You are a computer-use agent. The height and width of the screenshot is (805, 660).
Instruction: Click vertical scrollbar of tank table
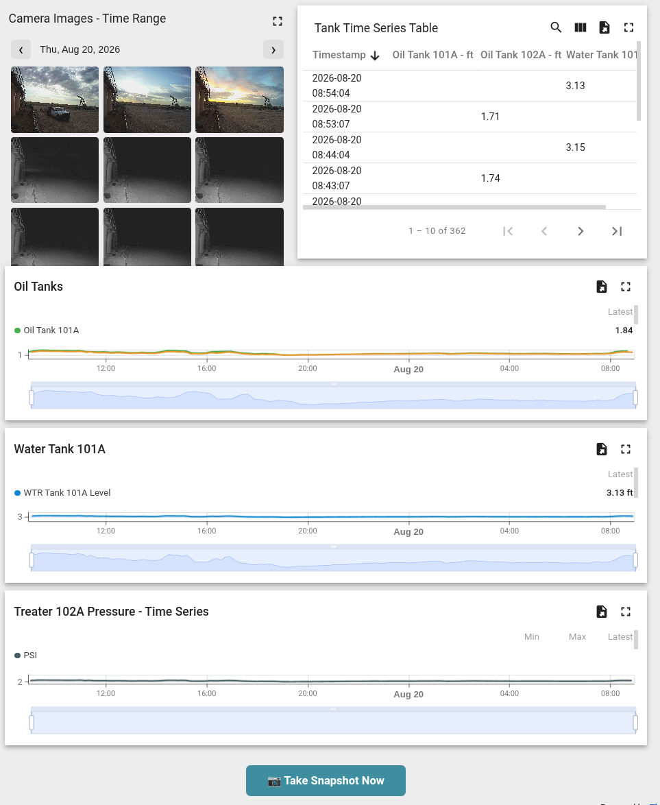(x=639, y=81)
